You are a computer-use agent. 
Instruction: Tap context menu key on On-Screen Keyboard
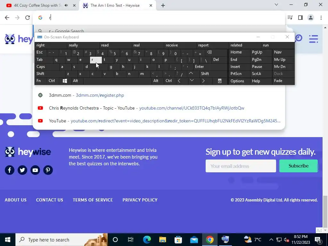pos(220,81)
